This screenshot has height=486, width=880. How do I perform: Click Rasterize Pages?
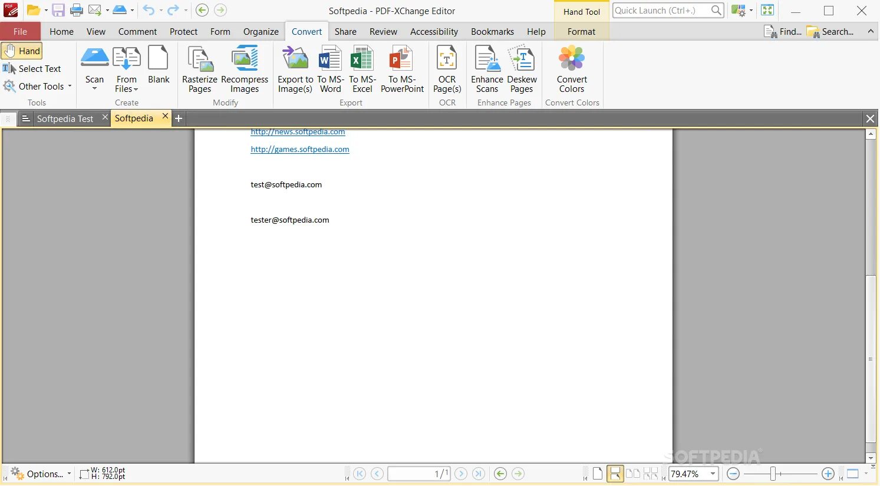pyautogui.click(x=200, y=70)
